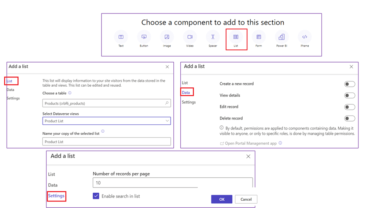
Task: Switch to the Data tab in Data dialog
Action: [186, 92]
